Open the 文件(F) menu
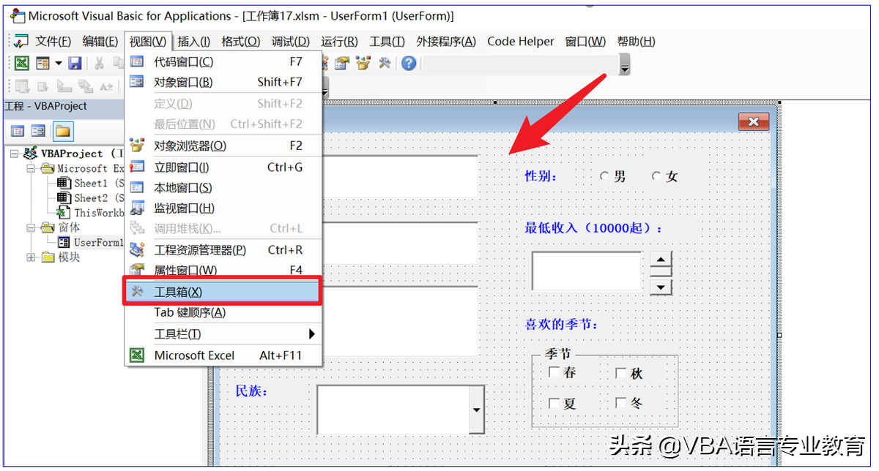The height and width of the screenshot is (471, 879). pos(53,42)
